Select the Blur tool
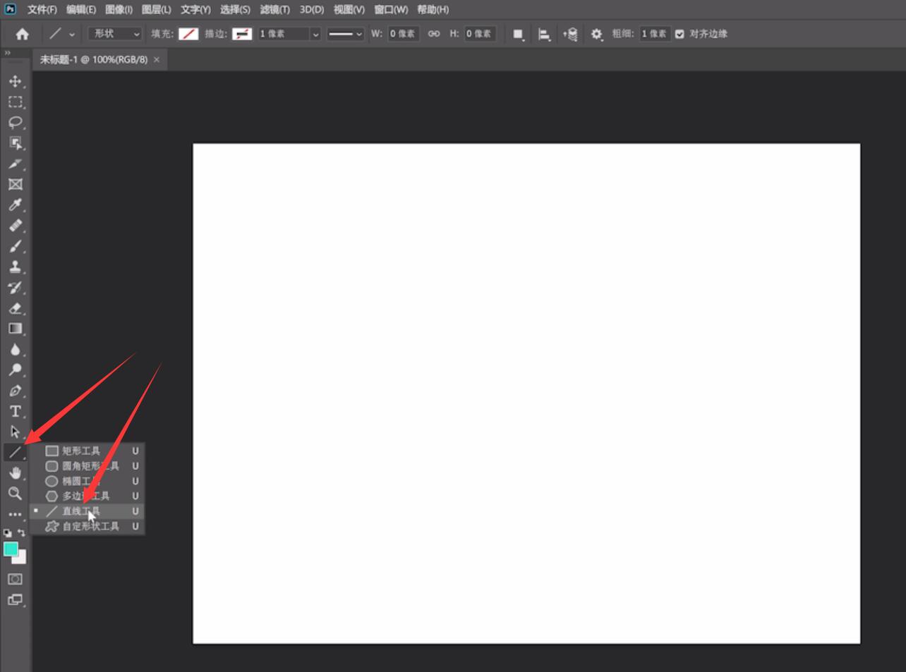 click(15, 349)
